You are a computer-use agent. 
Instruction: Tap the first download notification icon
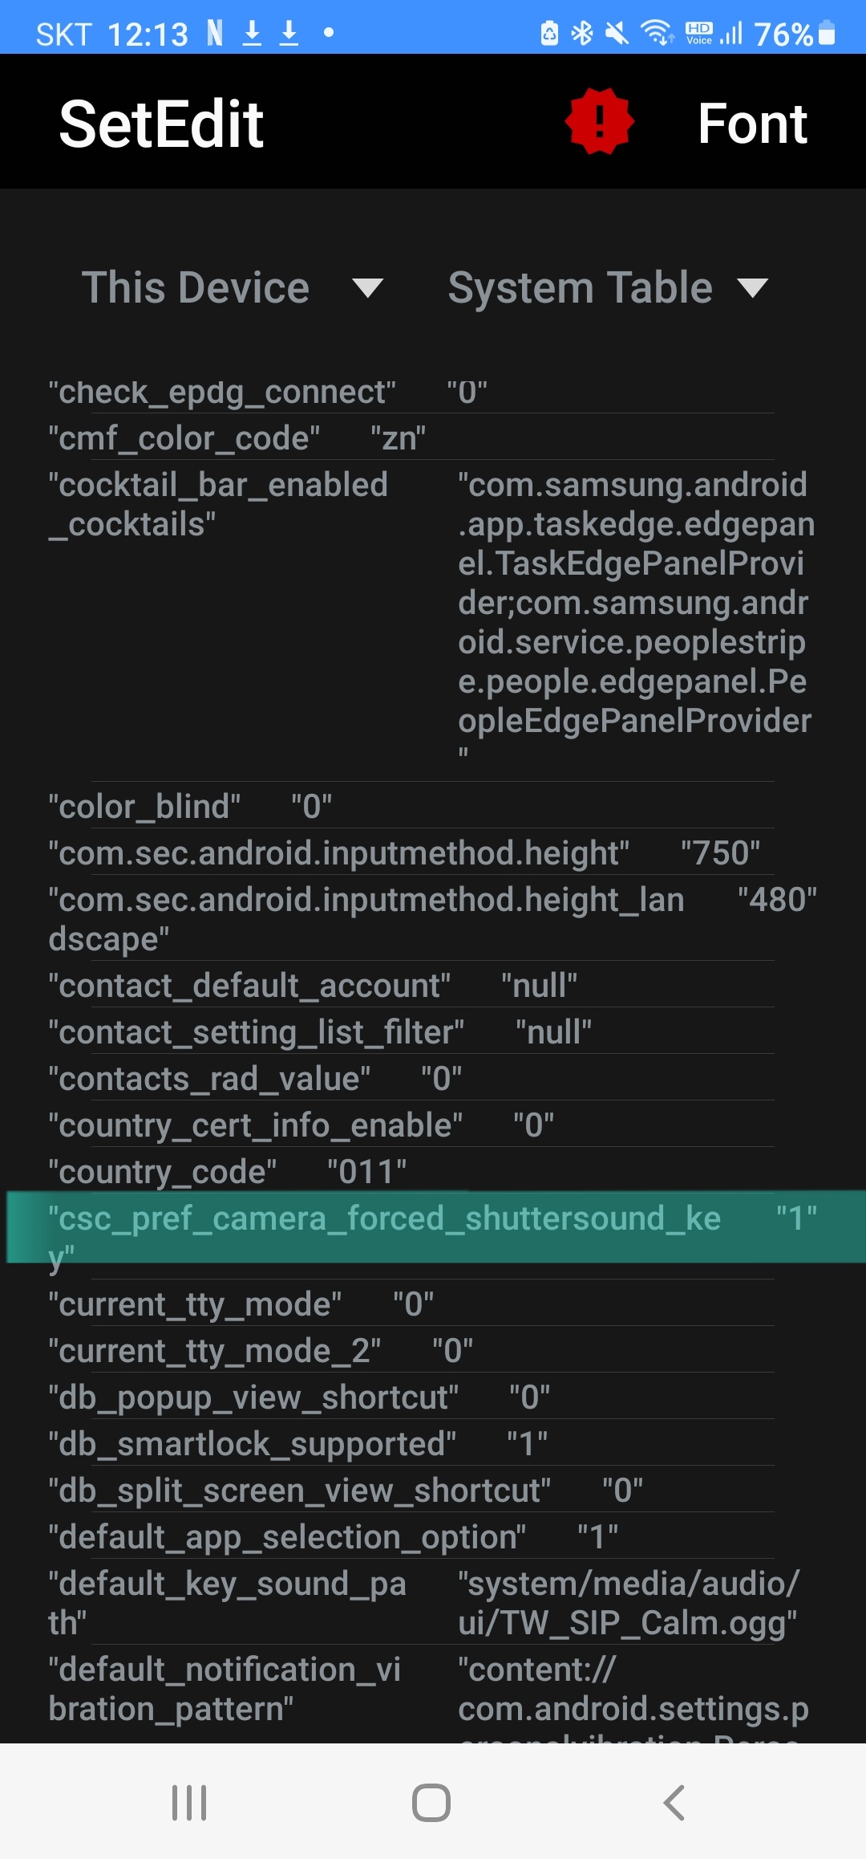[x=252, y=33]
